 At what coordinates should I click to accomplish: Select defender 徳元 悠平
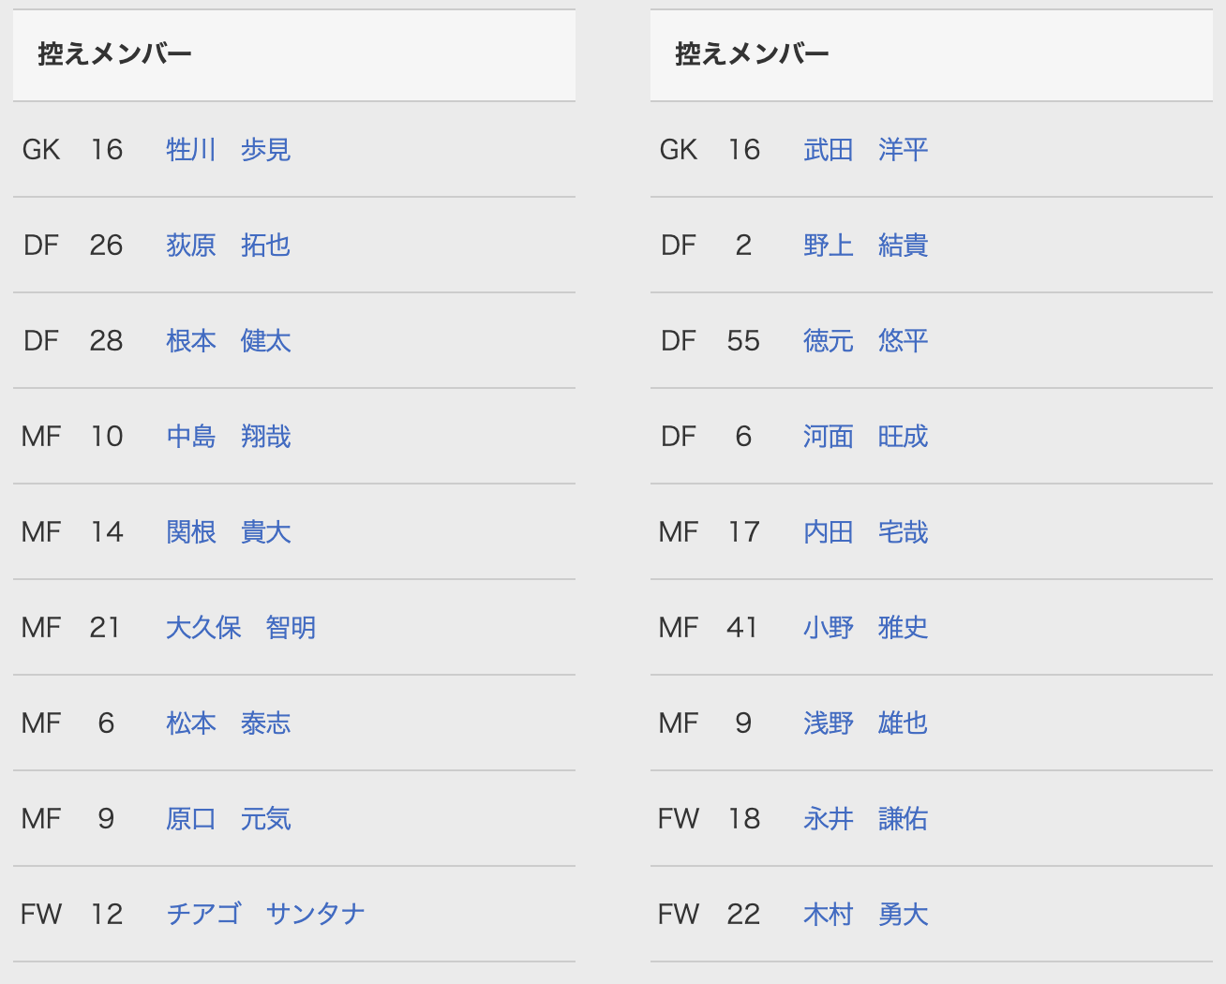865,341
